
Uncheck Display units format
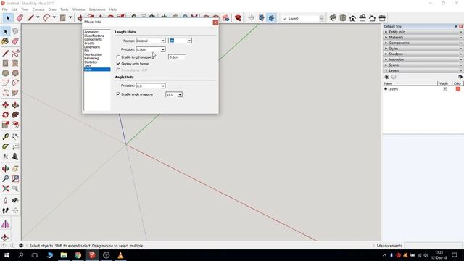pos(118,64)
